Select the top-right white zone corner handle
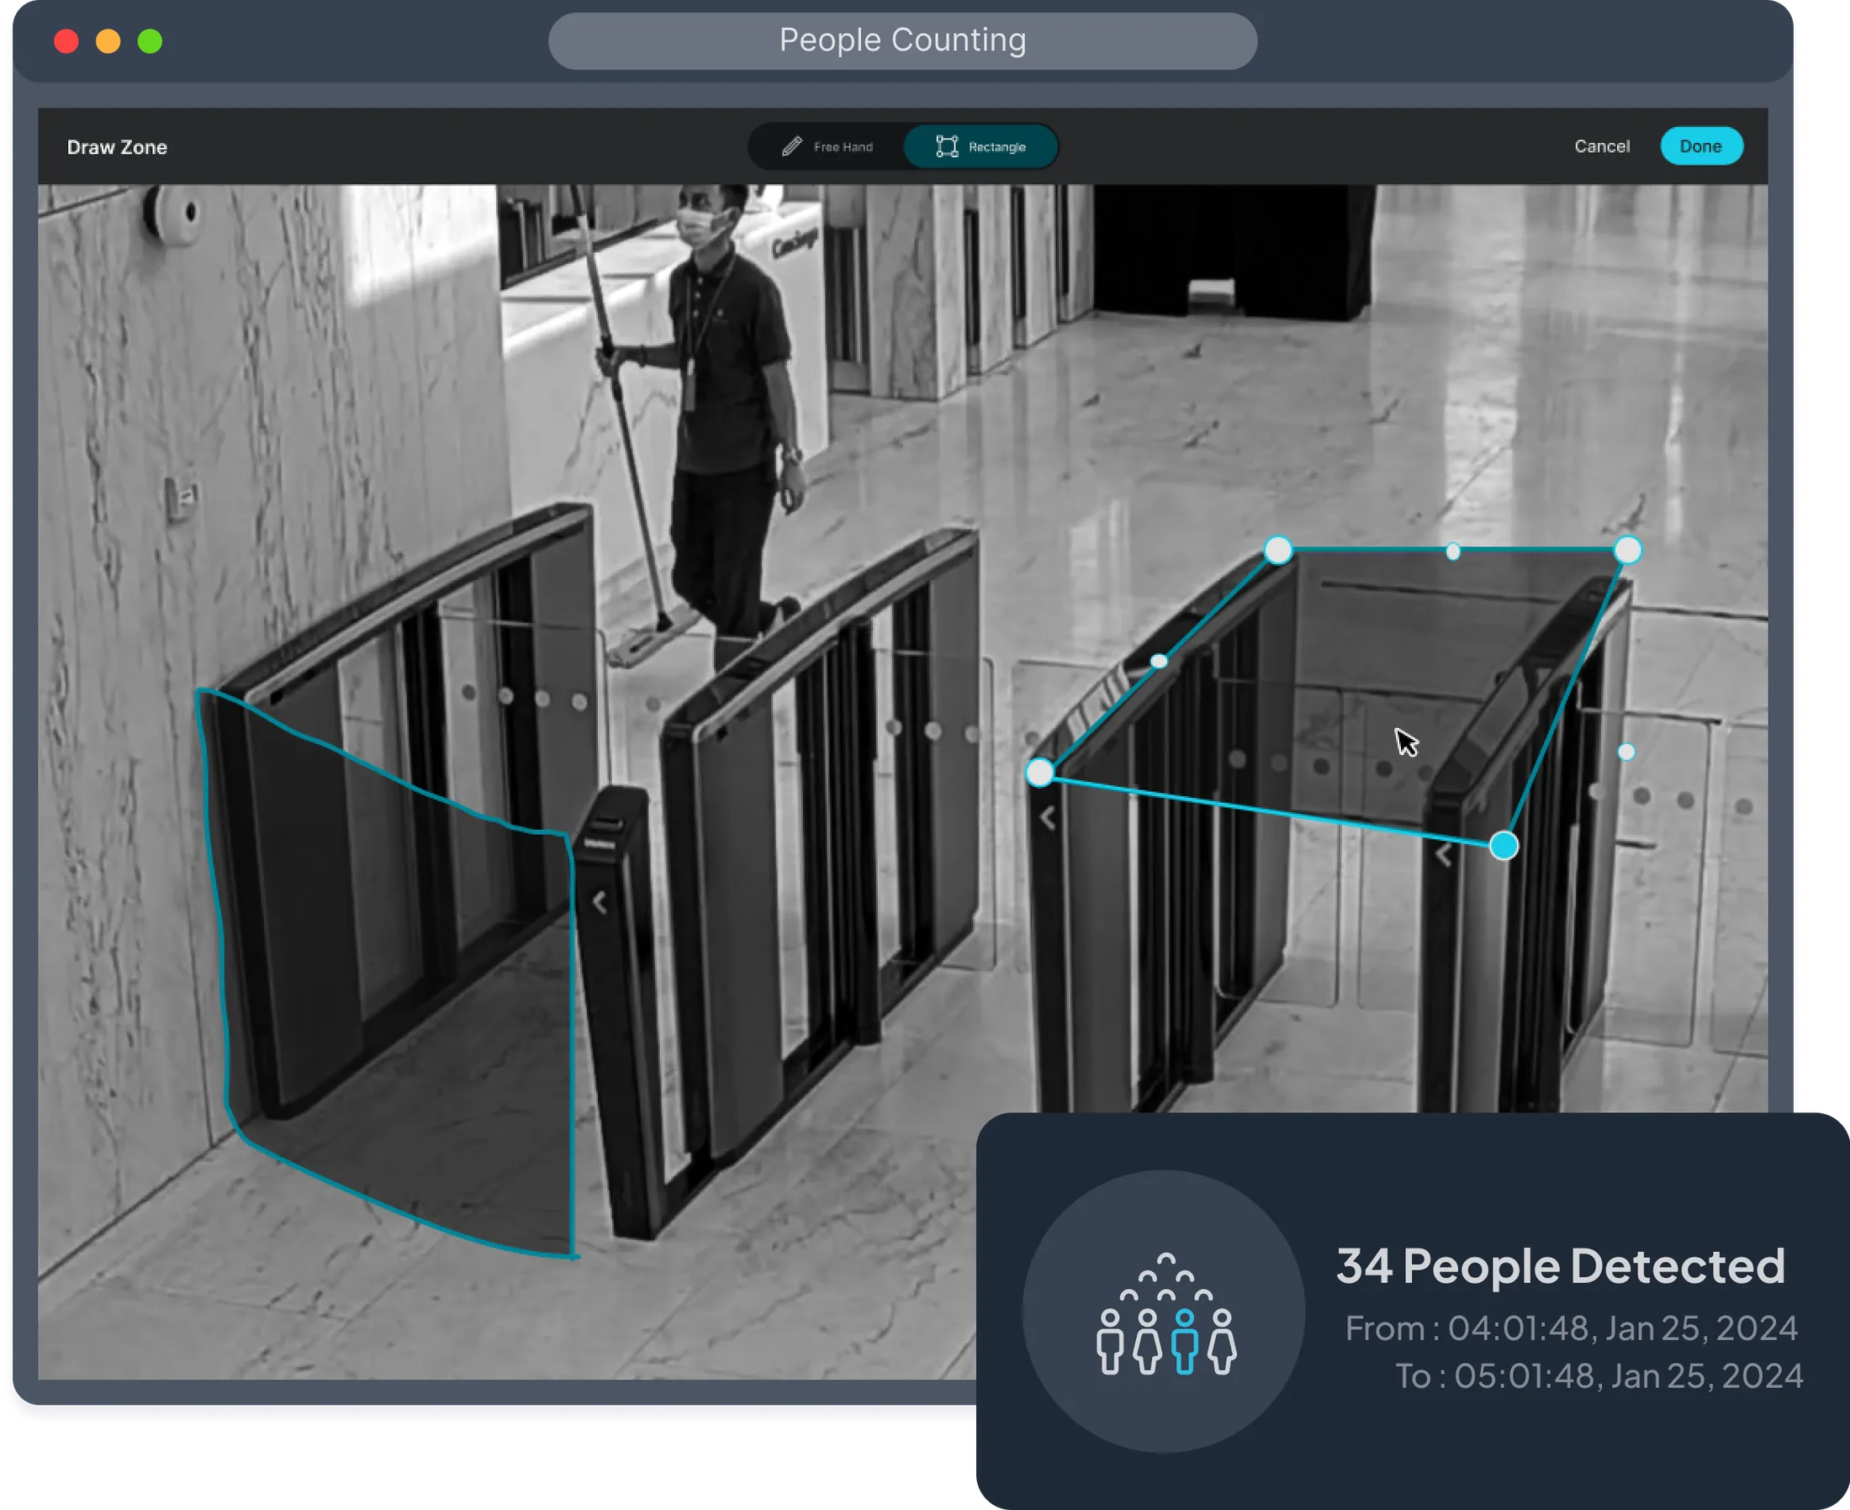1850x1510 pixels. pos(1626,550)
